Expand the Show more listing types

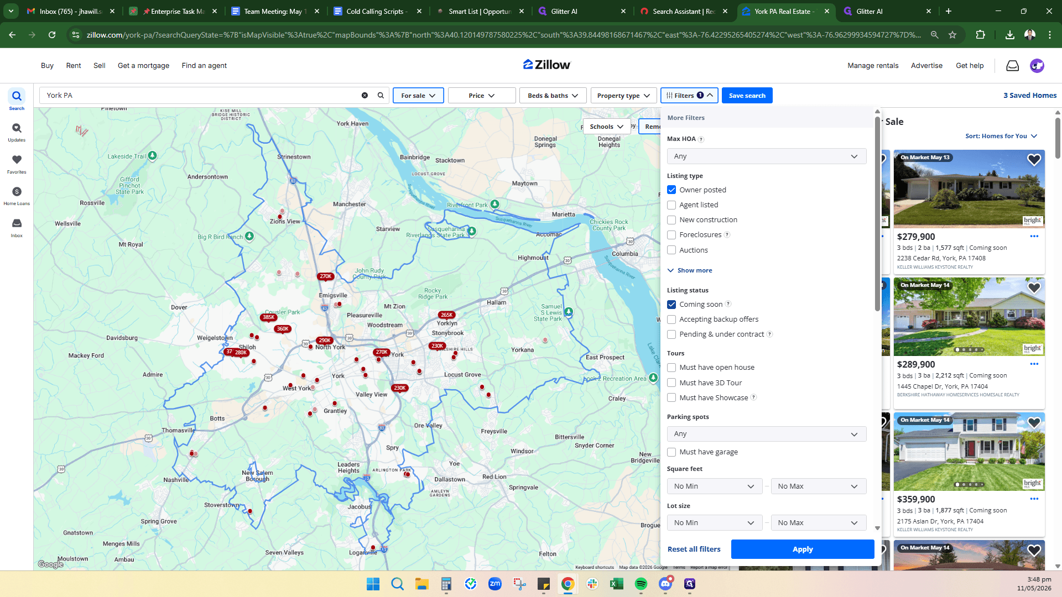click(690, 270)
